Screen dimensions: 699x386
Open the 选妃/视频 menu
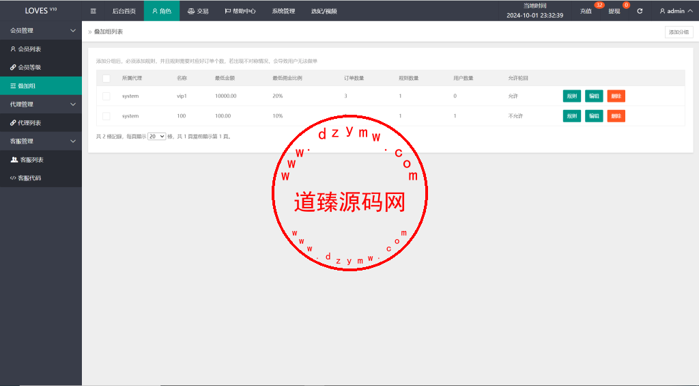[324, 11]
